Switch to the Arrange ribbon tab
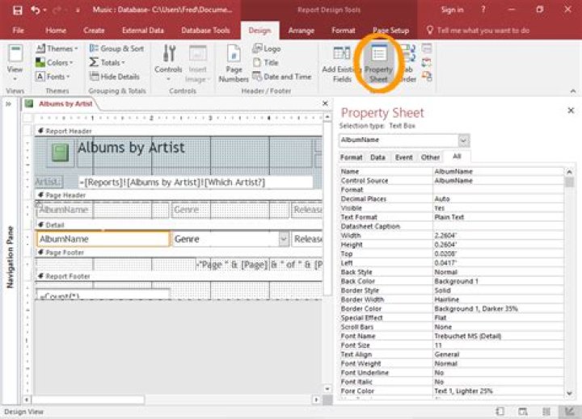This screenshot has height=419, width=582. click(301, 30)
